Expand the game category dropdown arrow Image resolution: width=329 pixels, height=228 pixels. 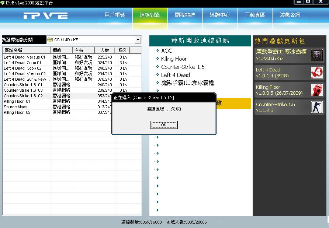pyautogui.click(x=138, y=40)
